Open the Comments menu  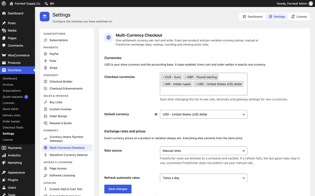pos(17,45)
